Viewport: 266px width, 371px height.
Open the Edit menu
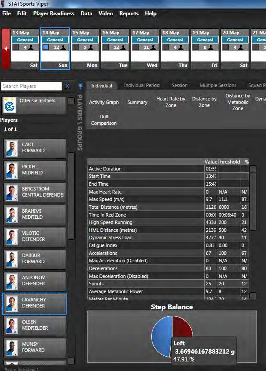coord(22,13)
